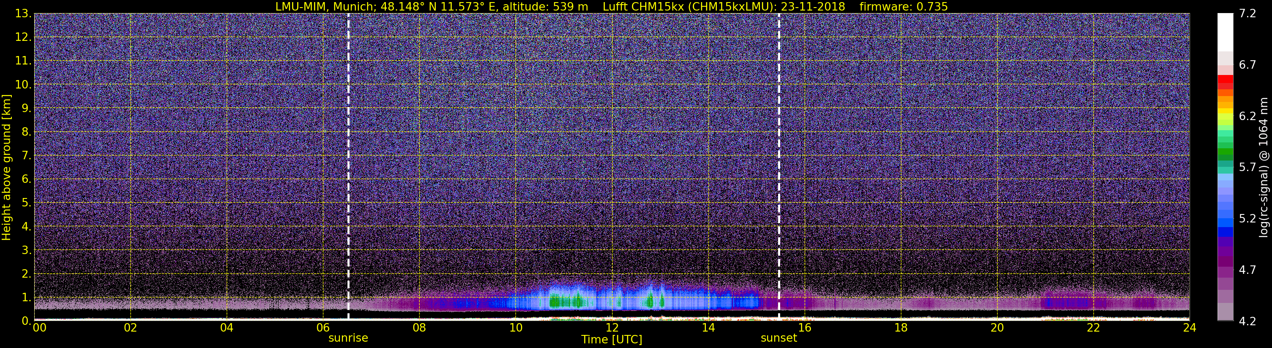Click the sunrise dashed vertical line
The width and height of the screenshot is (1272, 348).
(349, 166)
